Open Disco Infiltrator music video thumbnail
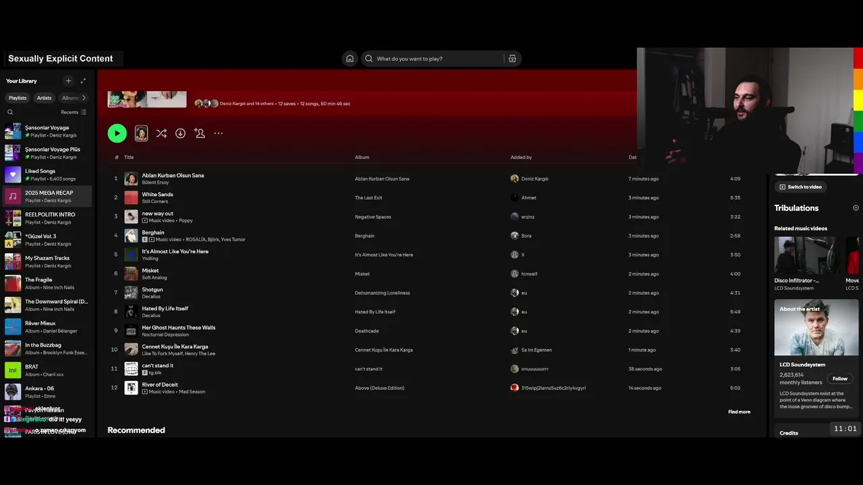Image resolution: width=863 pixels, height=485 pixels. click(x=804, y=255)
